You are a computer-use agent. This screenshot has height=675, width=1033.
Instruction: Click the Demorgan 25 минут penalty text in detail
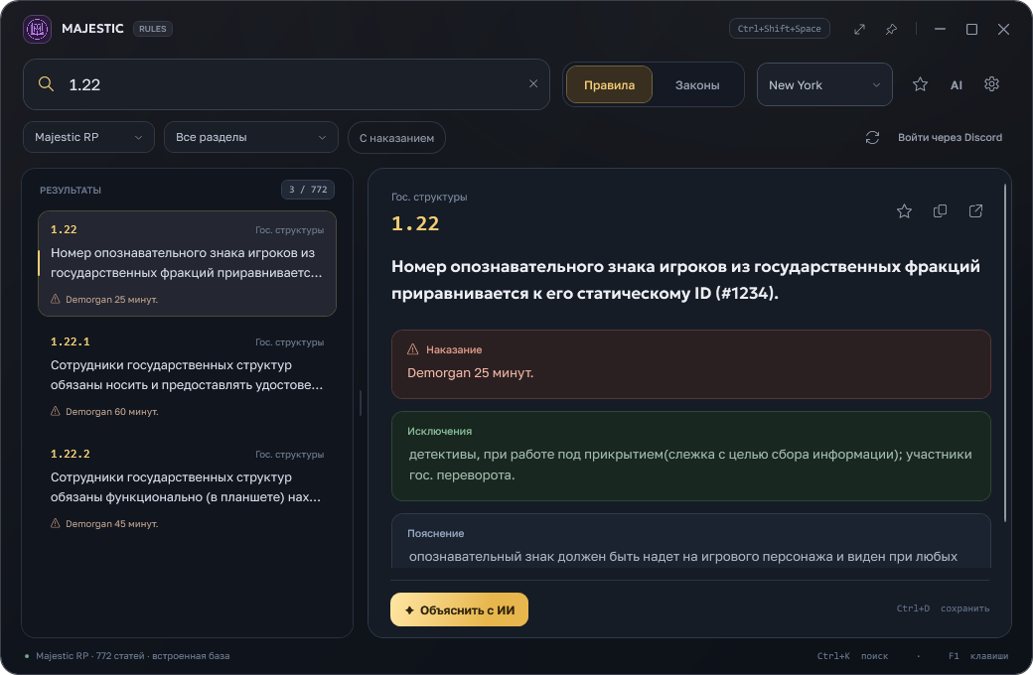[x=471, y=372]
